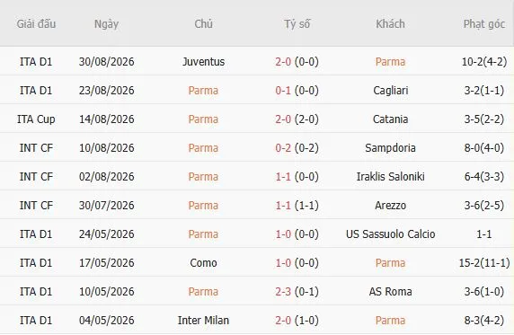Open the Arezzo team link
The width and height of the screenshot is (514, 335).
point(390,206)
